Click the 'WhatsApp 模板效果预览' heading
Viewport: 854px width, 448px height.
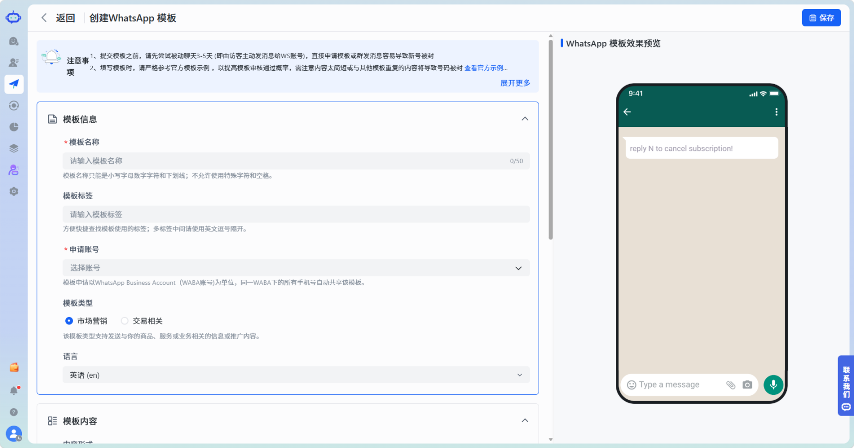tap(613, 43)
